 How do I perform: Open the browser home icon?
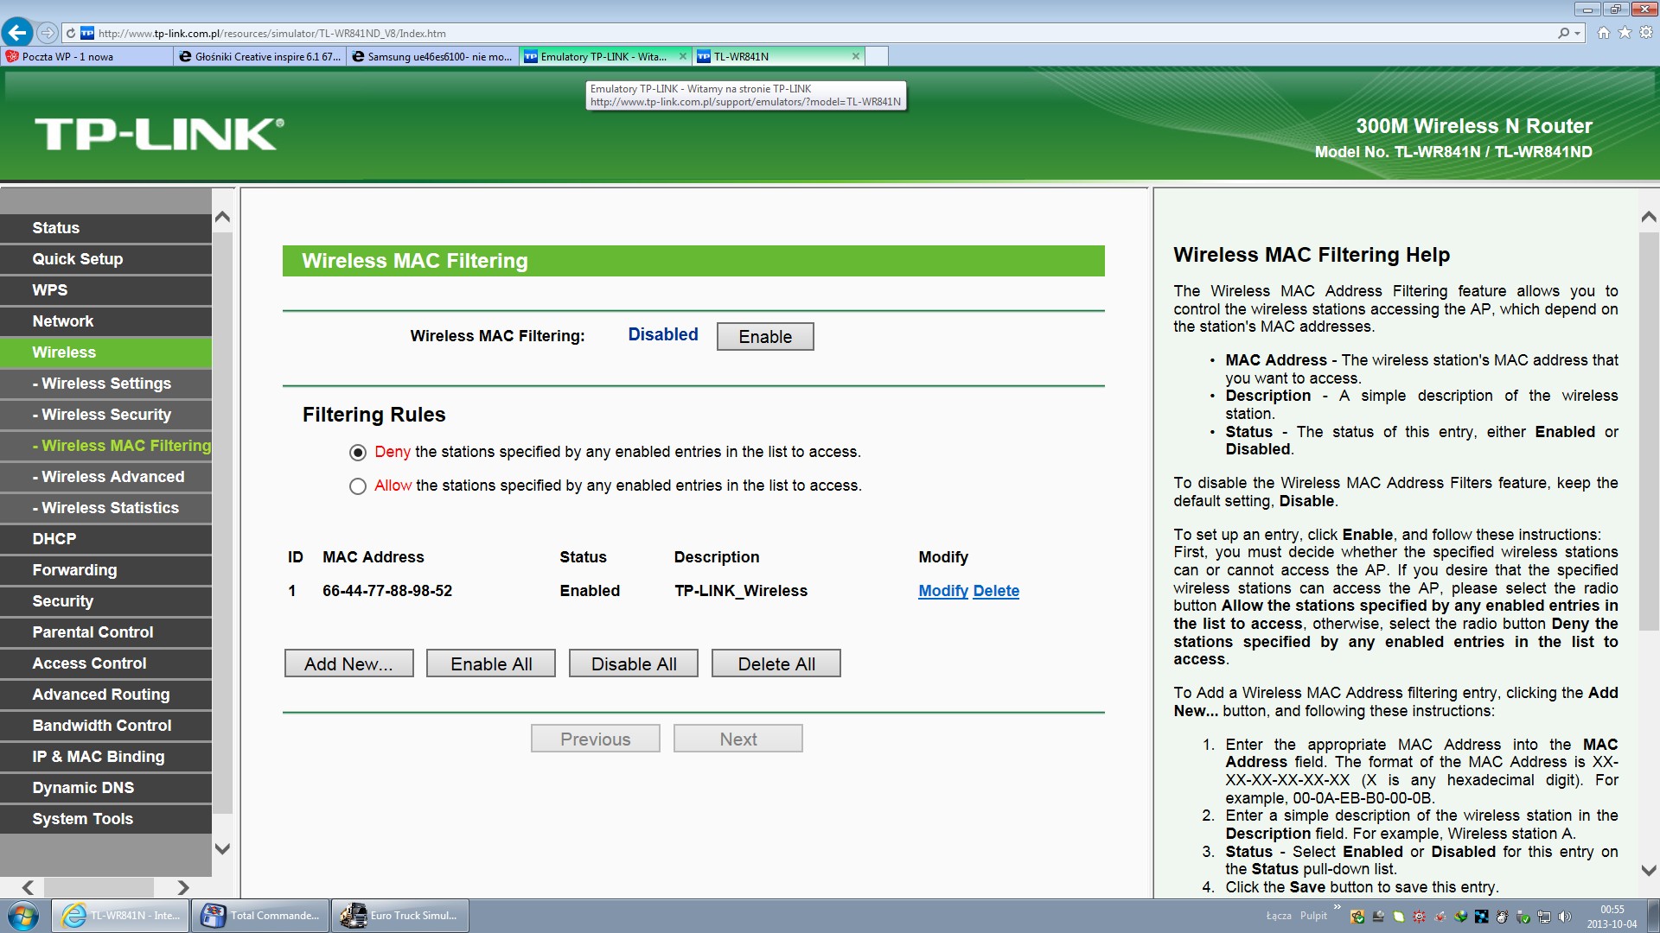pyautogui.click(x=1604, y=33)
